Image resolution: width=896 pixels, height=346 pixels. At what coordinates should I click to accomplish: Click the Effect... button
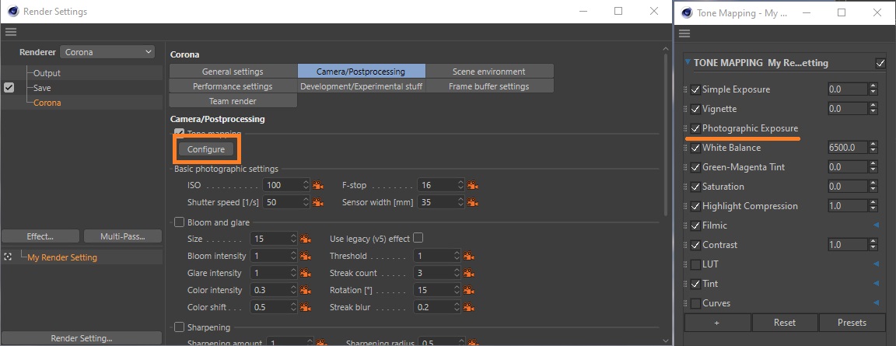coord(40,236)
